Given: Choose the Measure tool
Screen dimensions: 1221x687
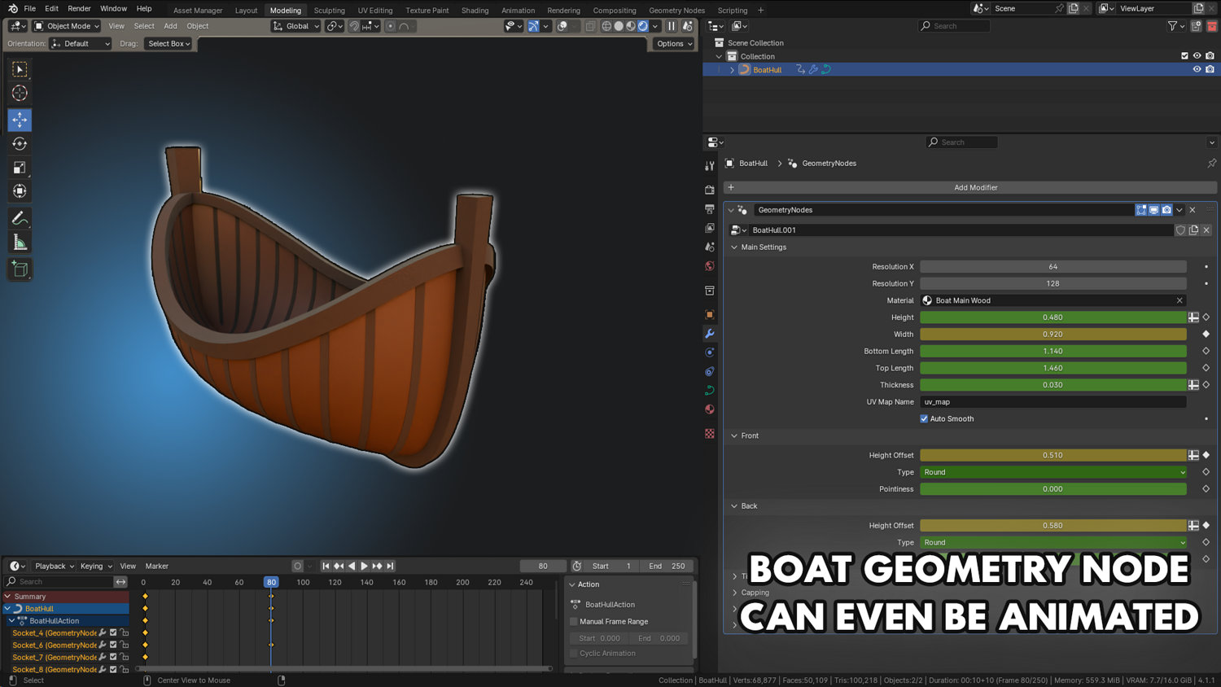Looking at the screenshot, I should 20,243.
